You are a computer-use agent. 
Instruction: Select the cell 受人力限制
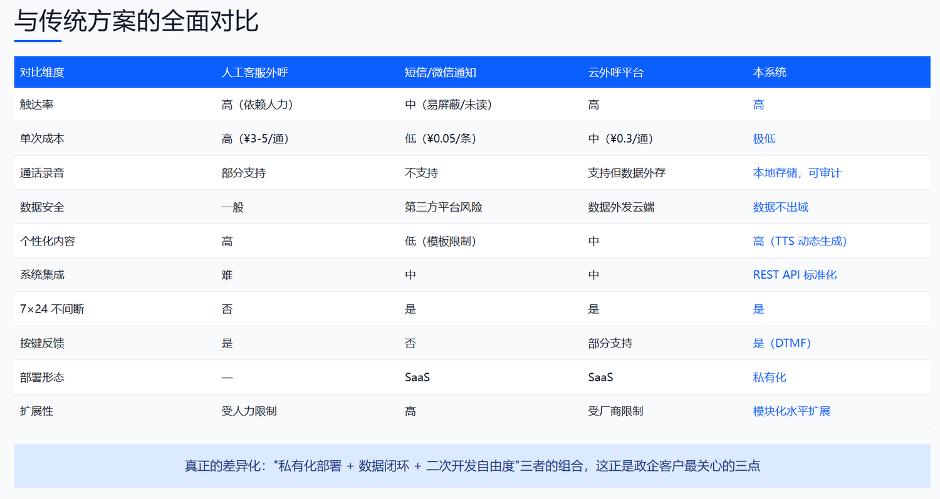tap(249, 411)
